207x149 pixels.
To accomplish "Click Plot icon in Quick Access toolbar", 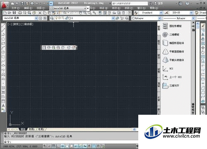I will [32, 3].
